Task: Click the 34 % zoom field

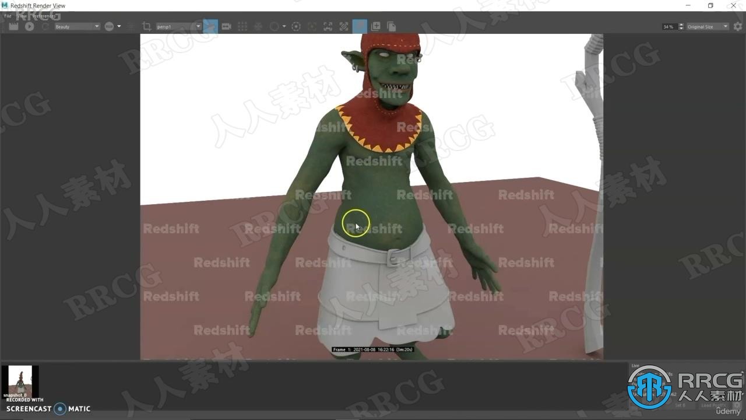Action: point(669,26)
